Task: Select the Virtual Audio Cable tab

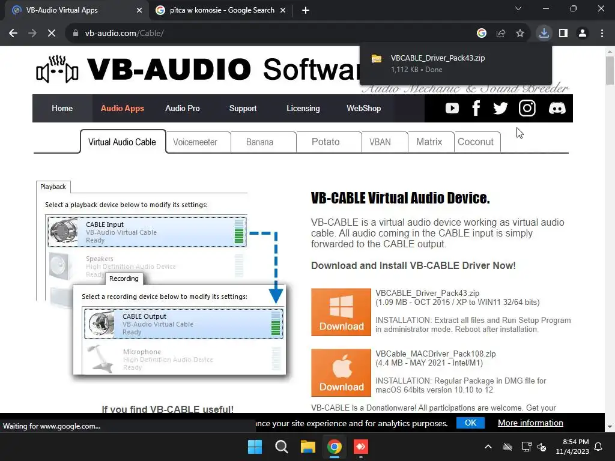Action: coord(123,142)
